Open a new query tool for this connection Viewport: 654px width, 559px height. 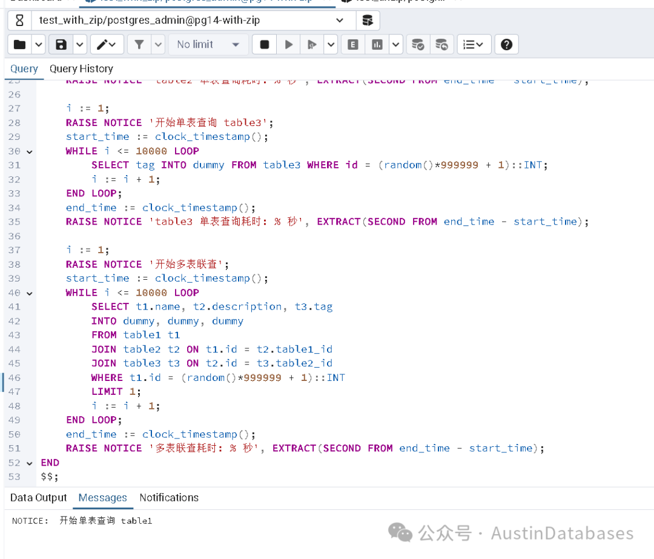point(368,20)
